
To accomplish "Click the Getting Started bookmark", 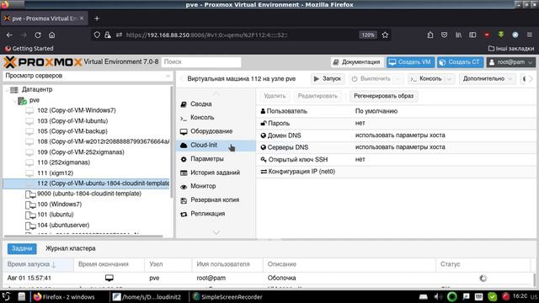I will pos(29,49).
